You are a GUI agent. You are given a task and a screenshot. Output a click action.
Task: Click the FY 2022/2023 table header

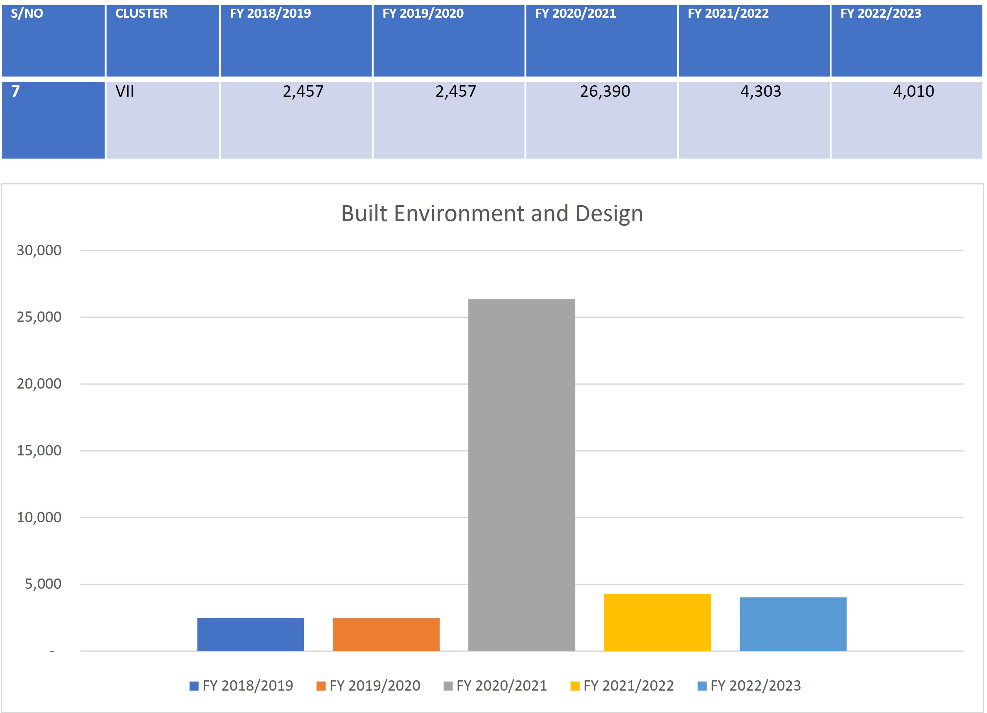(906, 41)
